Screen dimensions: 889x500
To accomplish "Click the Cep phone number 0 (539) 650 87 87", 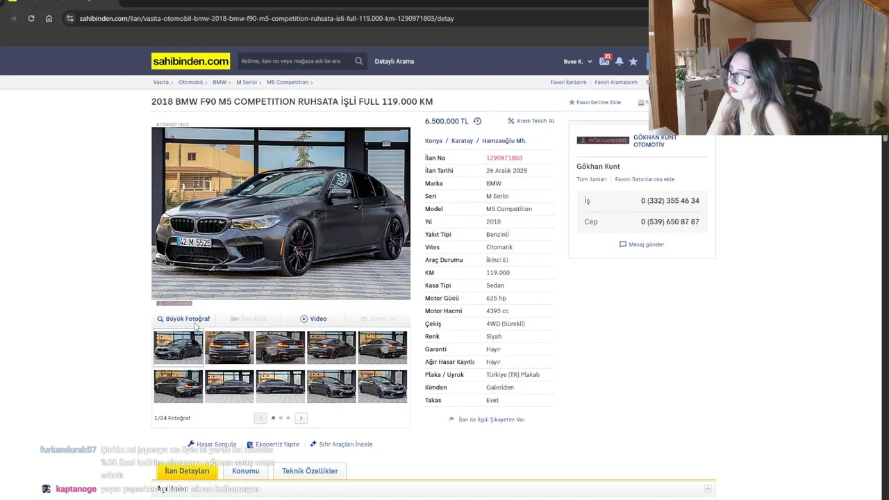I will click(670, 222).
